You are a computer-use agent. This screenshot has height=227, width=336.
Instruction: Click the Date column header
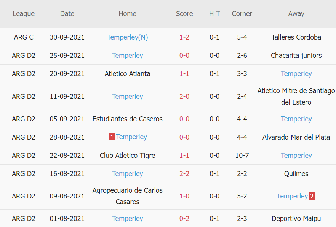(67, 14)
